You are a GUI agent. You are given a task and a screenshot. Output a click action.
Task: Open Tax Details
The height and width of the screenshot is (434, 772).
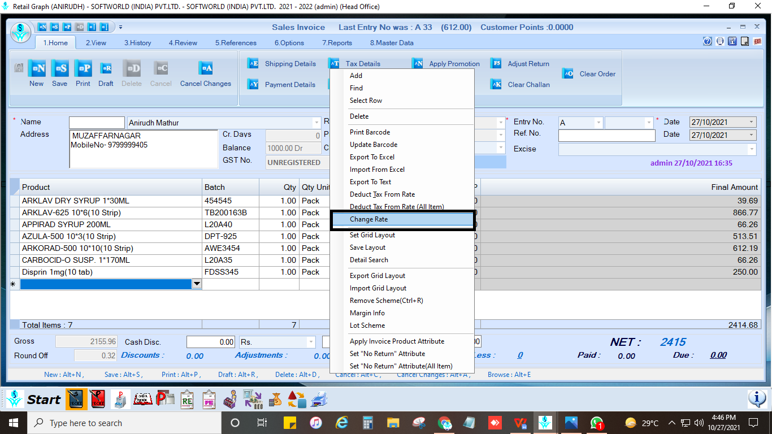click(355, 64)
